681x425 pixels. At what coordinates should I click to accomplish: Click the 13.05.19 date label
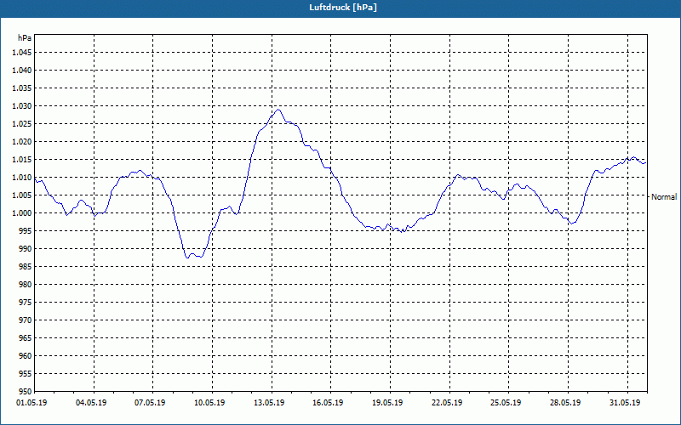tap(269, 403)
